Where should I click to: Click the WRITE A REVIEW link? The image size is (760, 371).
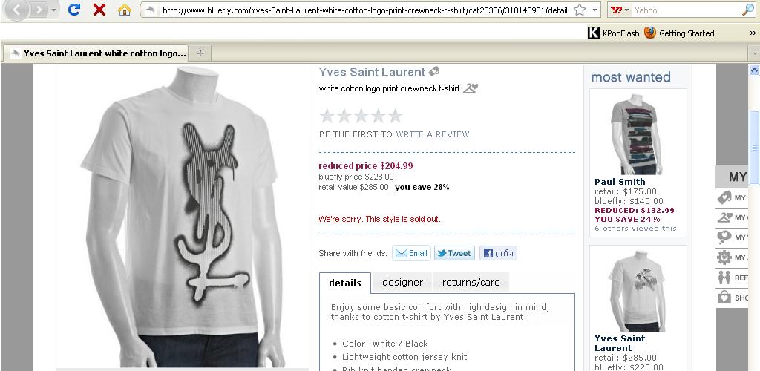433,134
